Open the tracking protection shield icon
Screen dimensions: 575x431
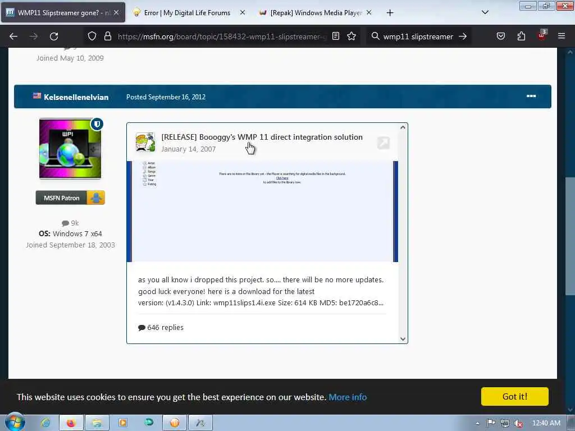click(x=92, y=36)
